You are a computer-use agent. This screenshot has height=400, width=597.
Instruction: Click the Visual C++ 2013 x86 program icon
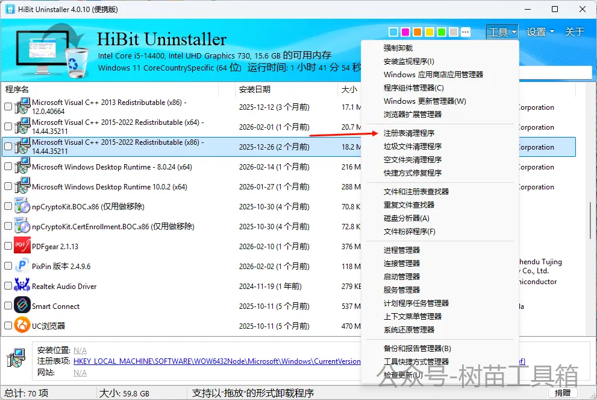pos(22,106)
